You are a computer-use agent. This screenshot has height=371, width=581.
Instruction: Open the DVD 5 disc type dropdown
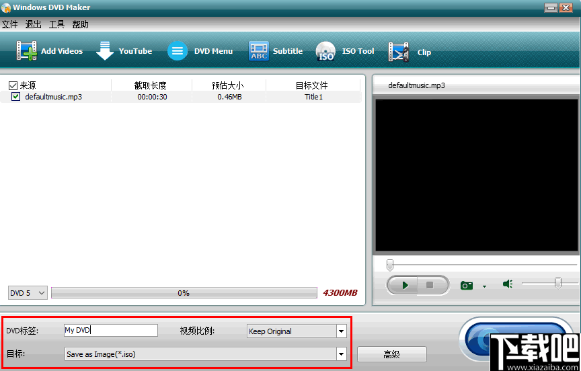coord(28,293)
